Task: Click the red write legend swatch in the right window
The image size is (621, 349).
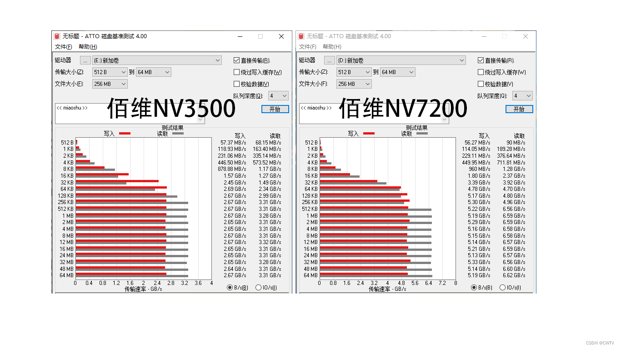Action: 369,134
